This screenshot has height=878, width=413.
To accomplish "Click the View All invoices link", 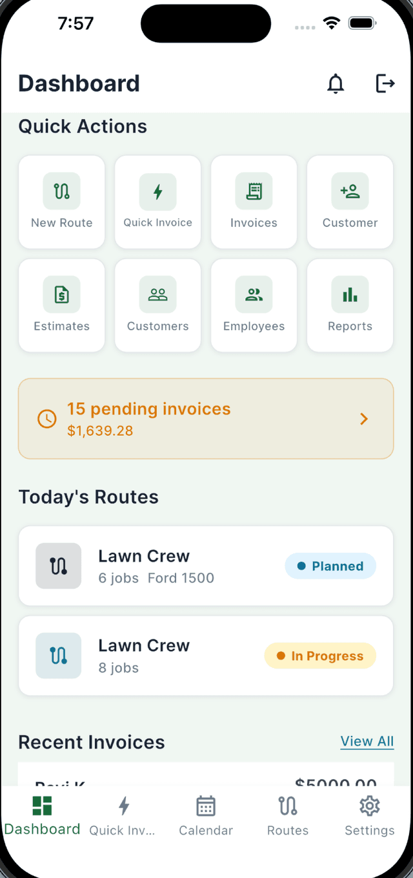I will [367, 742].
